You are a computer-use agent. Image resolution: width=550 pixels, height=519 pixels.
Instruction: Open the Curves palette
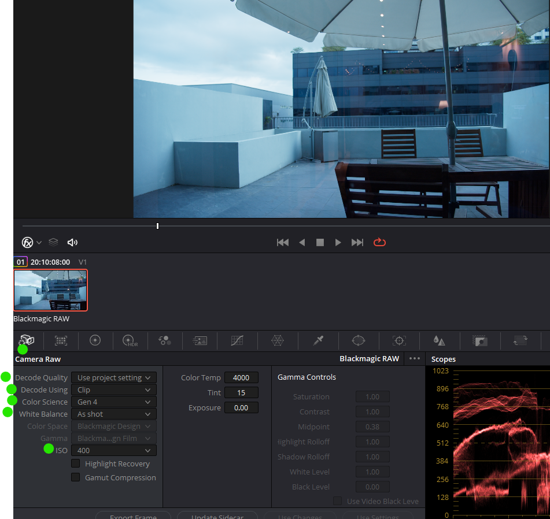pos(237,341)
